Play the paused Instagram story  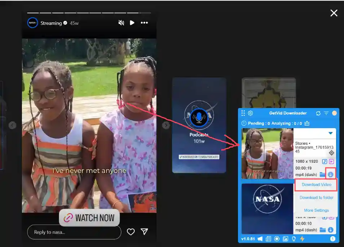132,23
